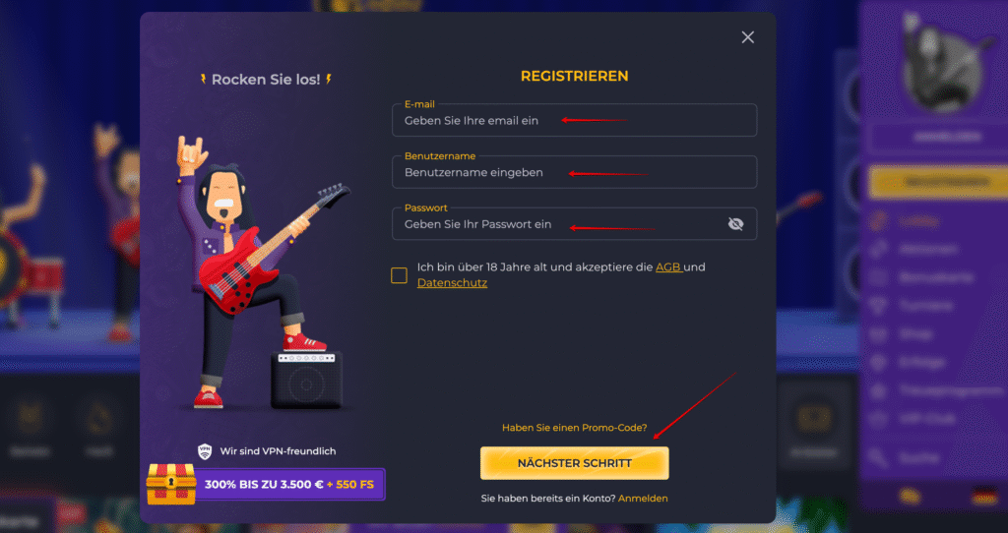Image resolution: width=1008 pixels, height=533 pixels.
Task: Click the coins icon at sidebar bottom
Action: coord(910,497)
